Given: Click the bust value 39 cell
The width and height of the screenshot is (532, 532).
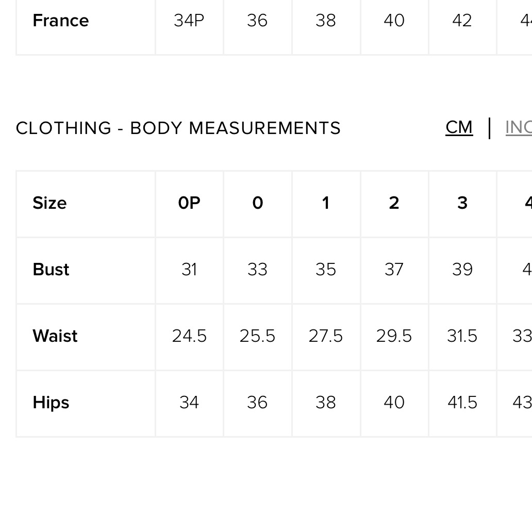Looking at the screenshot, I should point(462,270).
